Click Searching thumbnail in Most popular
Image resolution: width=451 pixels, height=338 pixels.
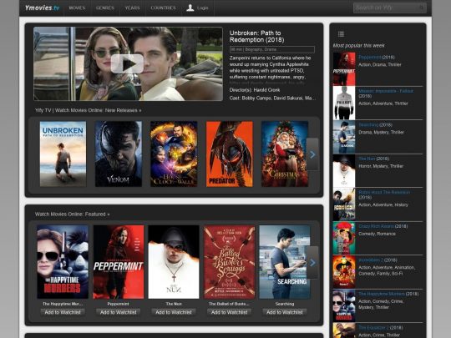[x=344, y=137]
